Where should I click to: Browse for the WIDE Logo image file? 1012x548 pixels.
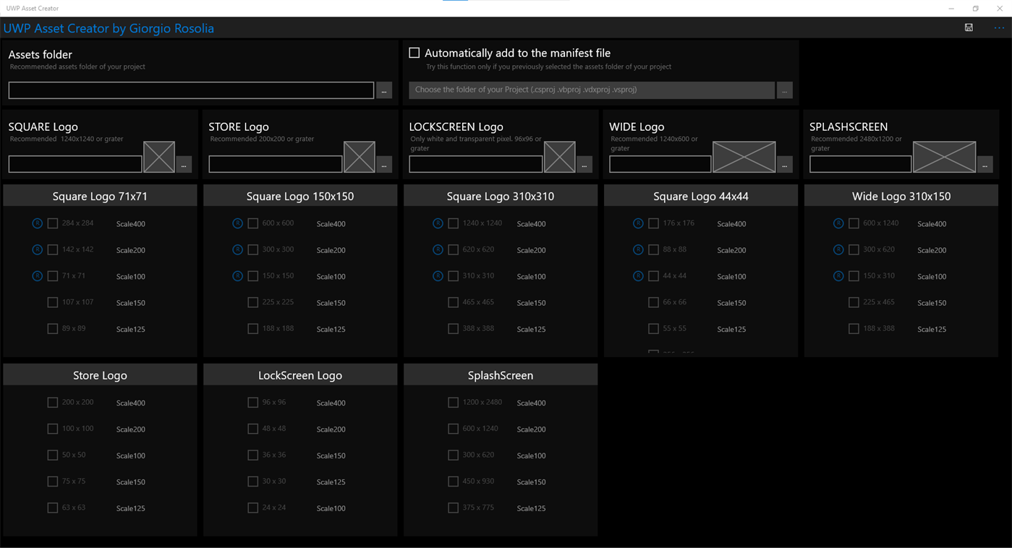click(x=784, y=165)
